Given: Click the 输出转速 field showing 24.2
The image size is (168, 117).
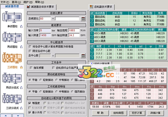Looking at the screenshot, I should (x=74, y=35).
